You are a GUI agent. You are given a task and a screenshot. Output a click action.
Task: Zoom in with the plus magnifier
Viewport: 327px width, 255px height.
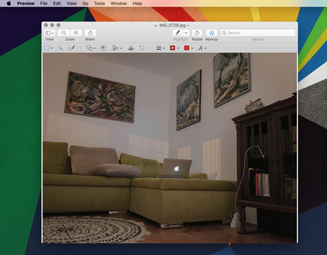pyautogui.click(x=76, y=33)
